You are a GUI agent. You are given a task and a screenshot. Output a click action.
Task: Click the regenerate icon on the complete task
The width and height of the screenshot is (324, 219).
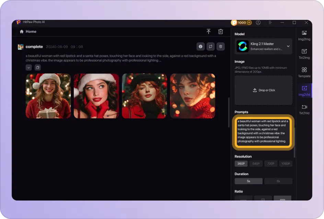tap(210, 46)
